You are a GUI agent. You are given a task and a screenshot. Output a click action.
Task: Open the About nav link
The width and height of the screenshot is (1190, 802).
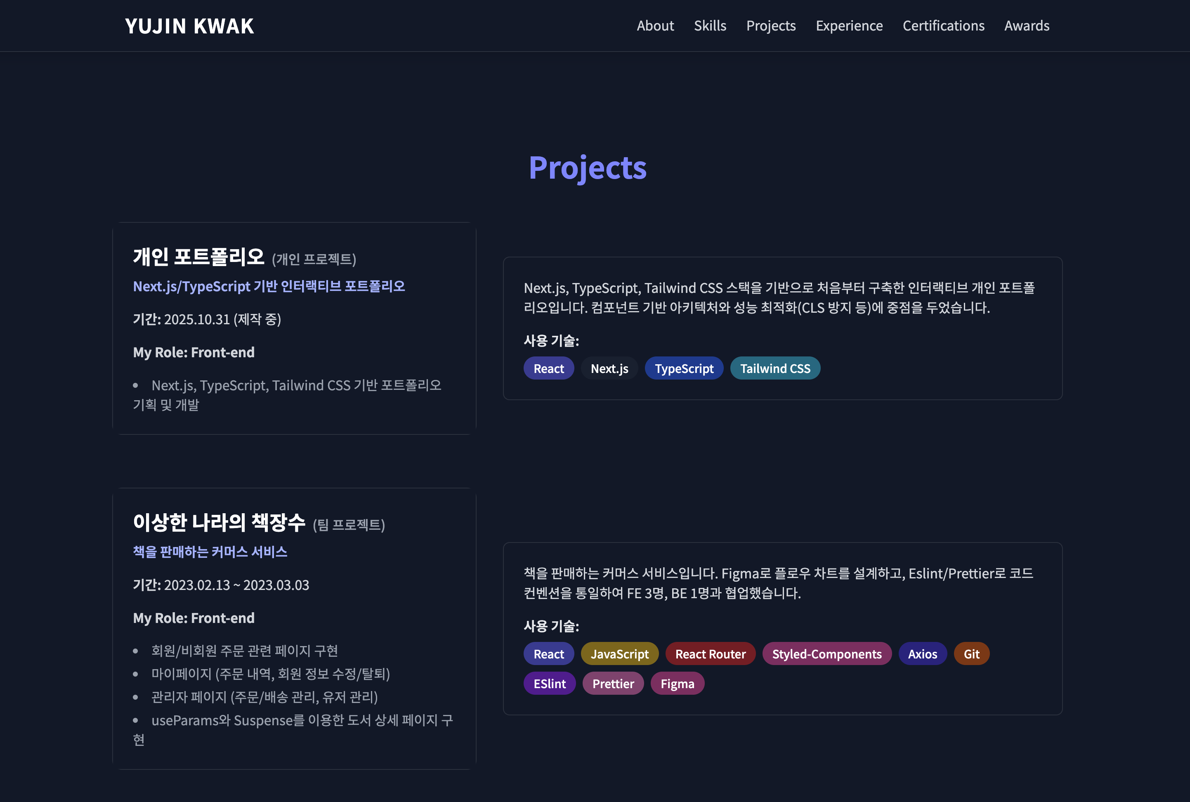(655, 26)
